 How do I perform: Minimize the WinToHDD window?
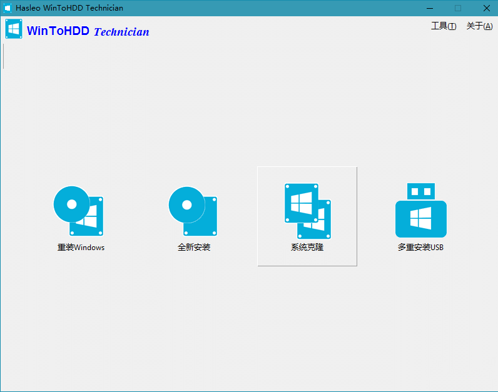[430, 8]
